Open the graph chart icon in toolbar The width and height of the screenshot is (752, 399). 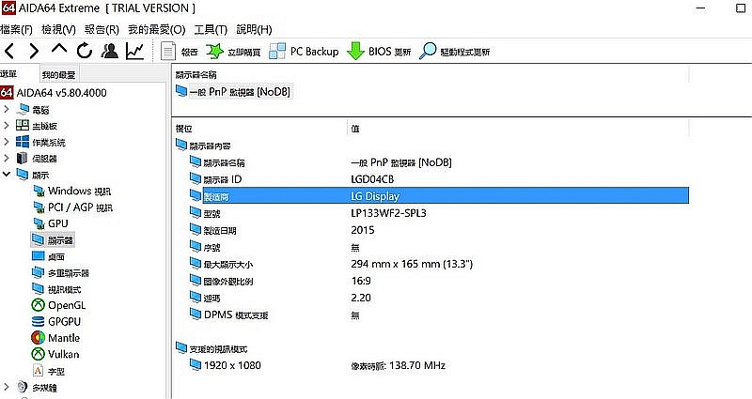(x=134, y=51)
